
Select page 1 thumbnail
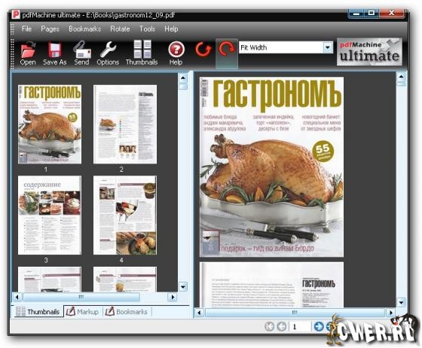point(50,124)
